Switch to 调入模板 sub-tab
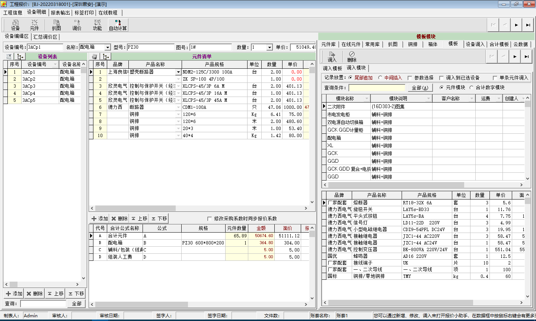This screenshot has height=321, width=536. click(x=332, y=68)
